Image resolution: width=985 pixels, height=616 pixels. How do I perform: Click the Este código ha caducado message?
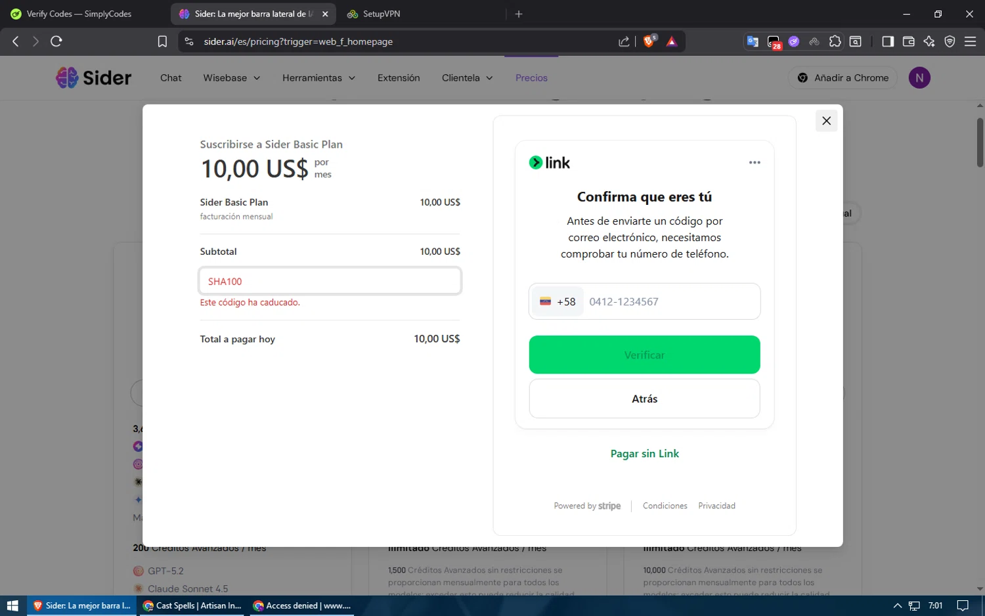click(250, 302)
